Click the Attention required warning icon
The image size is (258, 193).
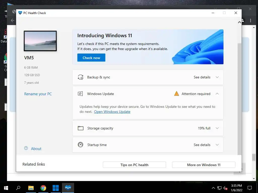pyautogui.click(x=176, y=93)
